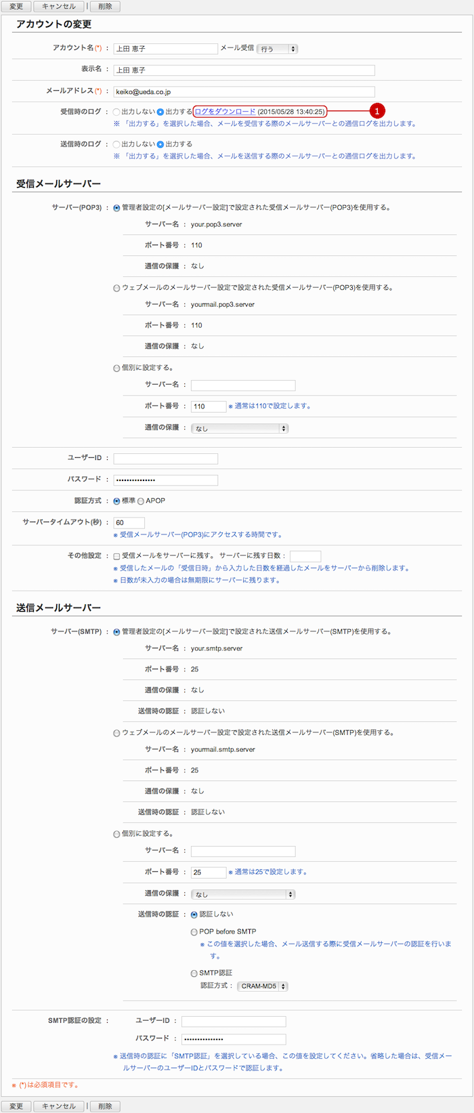
Task: Click the POP3 パスワード field
Action: click(x=166, y=480)
